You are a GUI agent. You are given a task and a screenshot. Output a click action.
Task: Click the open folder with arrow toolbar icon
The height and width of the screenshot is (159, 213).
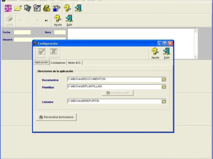(x=18, y=8)
